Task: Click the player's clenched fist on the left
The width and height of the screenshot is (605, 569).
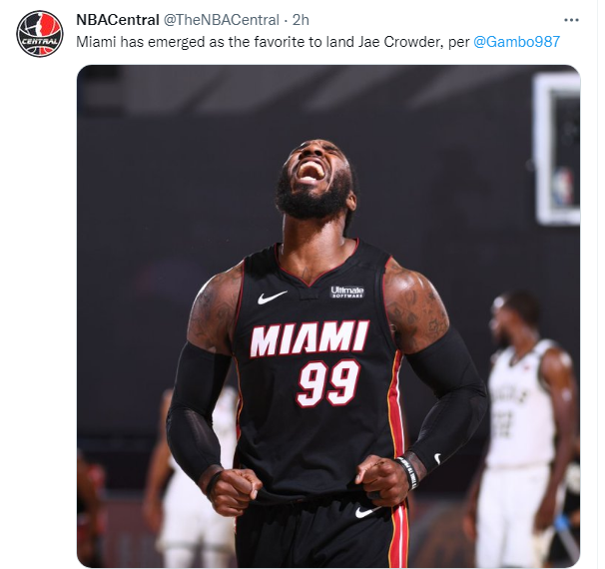Action: click(231, 490)
